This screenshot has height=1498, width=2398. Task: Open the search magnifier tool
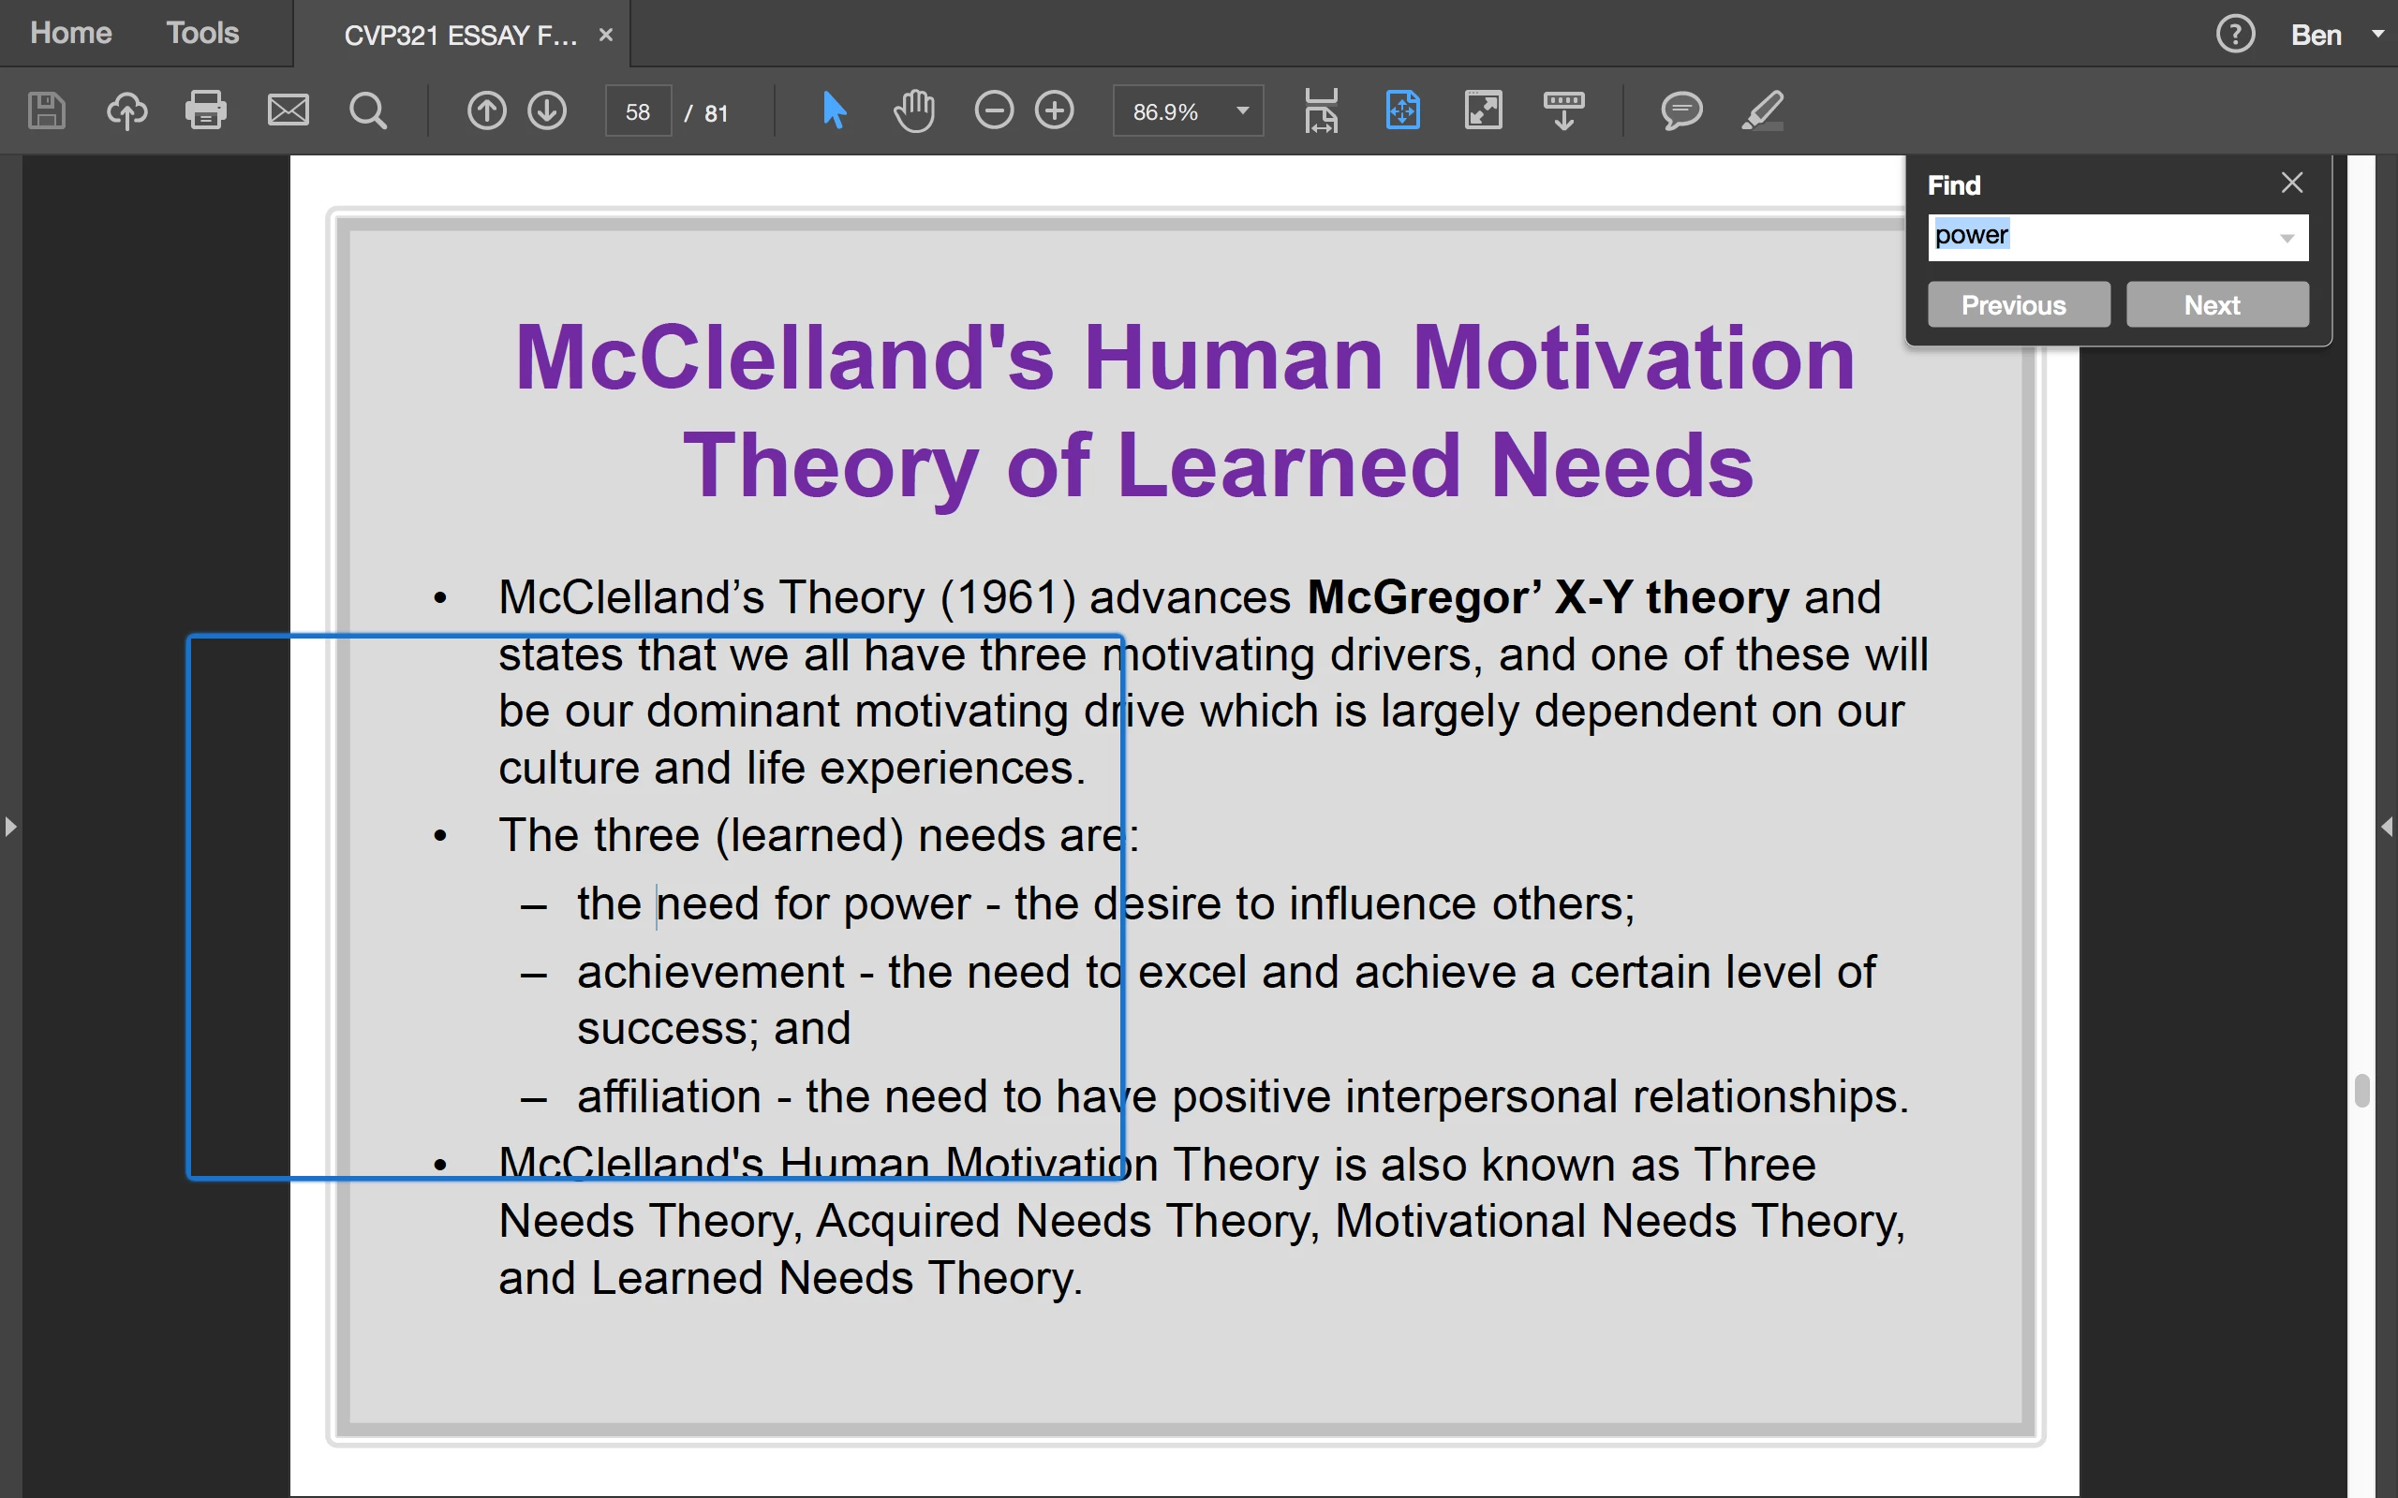click(x=367, y=110)
